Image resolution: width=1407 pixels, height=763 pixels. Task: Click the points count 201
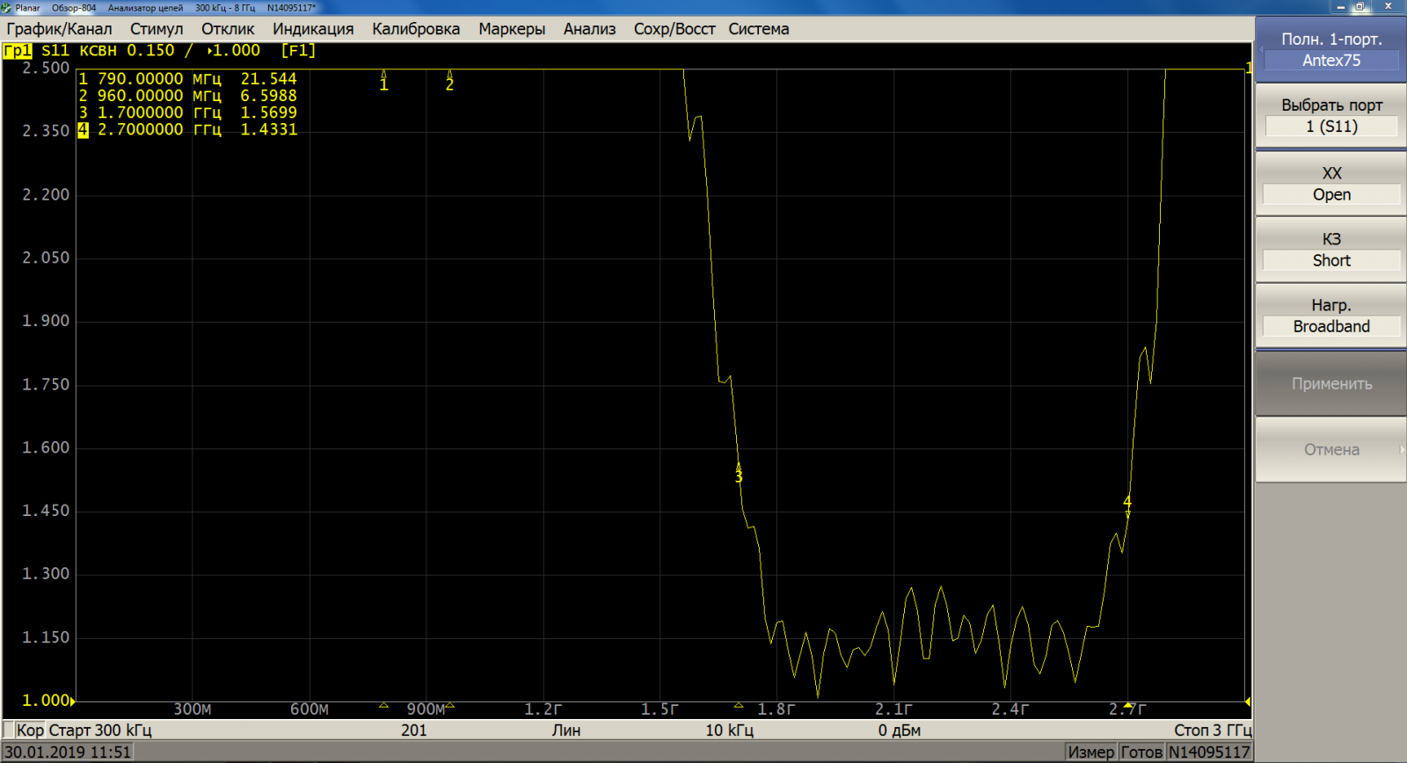pos(413,730)
